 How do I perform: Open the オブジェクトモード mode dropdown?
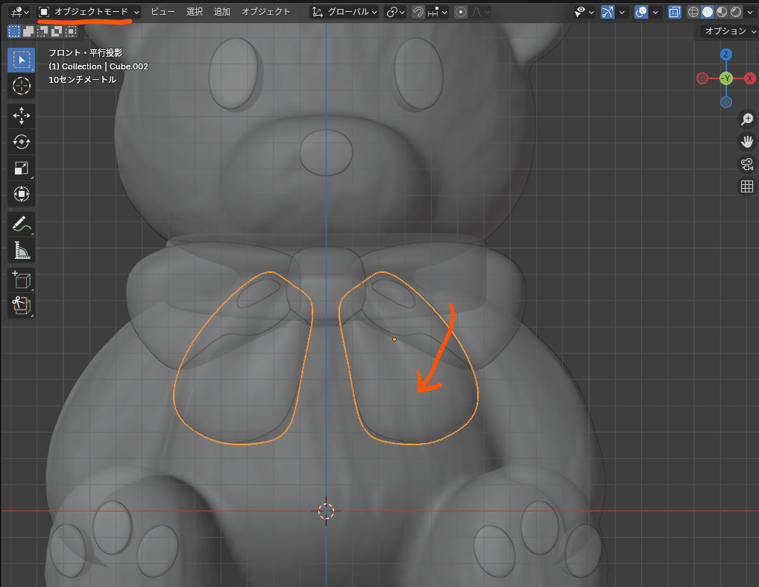89,12
